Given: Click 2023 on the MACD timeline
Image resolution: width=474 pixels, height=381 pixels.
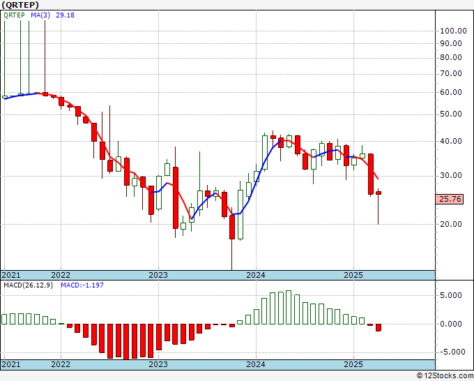Looking at the screenshot, I should [x=158, y=364].
